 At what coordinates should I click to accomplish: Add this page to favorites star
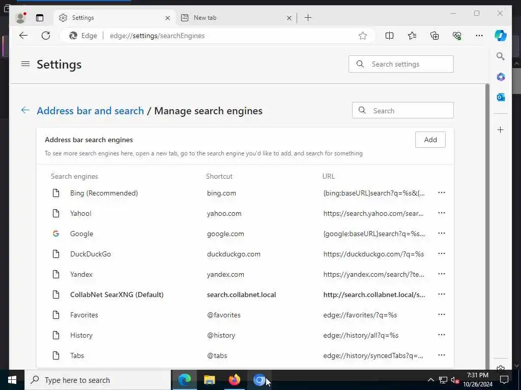[362, 36]
